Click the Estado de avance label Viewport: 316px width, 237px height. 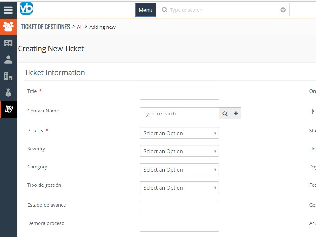47,205
